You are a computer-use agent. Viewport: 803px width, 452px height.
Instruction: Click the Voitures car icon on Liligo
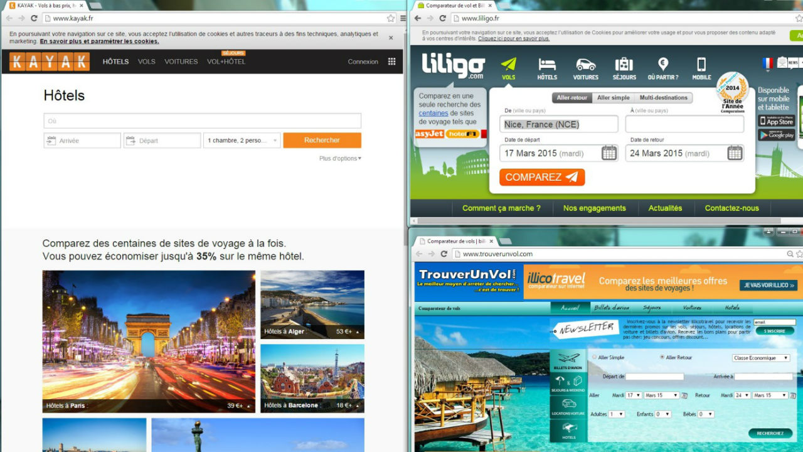(585, 63)
